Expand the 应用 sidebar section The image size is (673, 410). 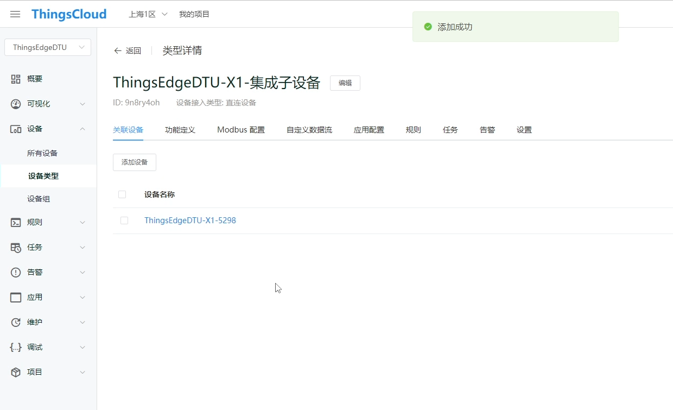click(x=82, y=297)
